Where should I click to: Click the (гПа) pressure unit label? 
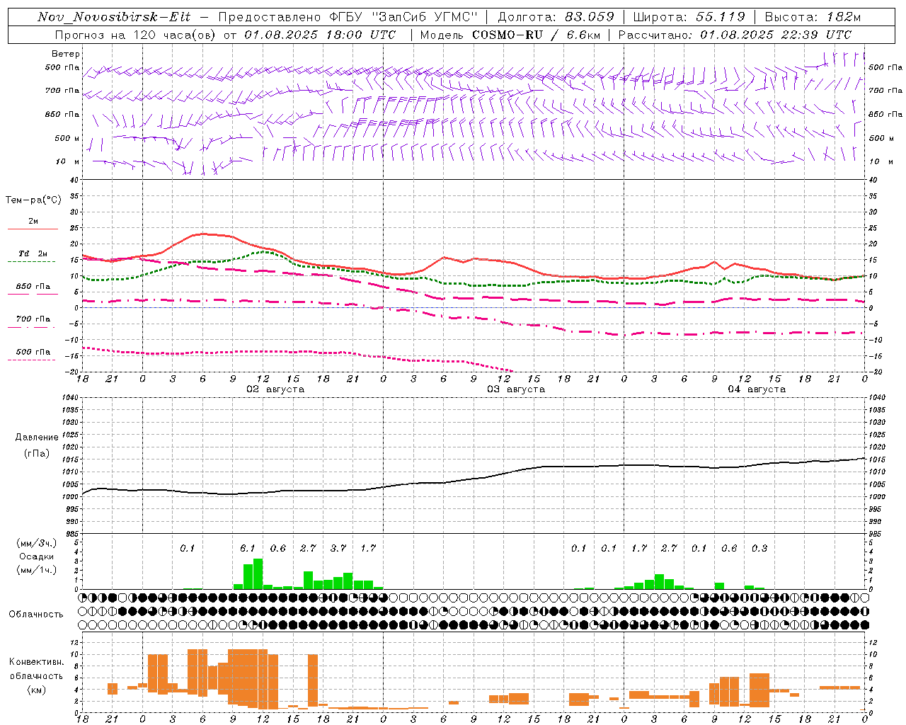pyautogui.click(x=37, y=454)
